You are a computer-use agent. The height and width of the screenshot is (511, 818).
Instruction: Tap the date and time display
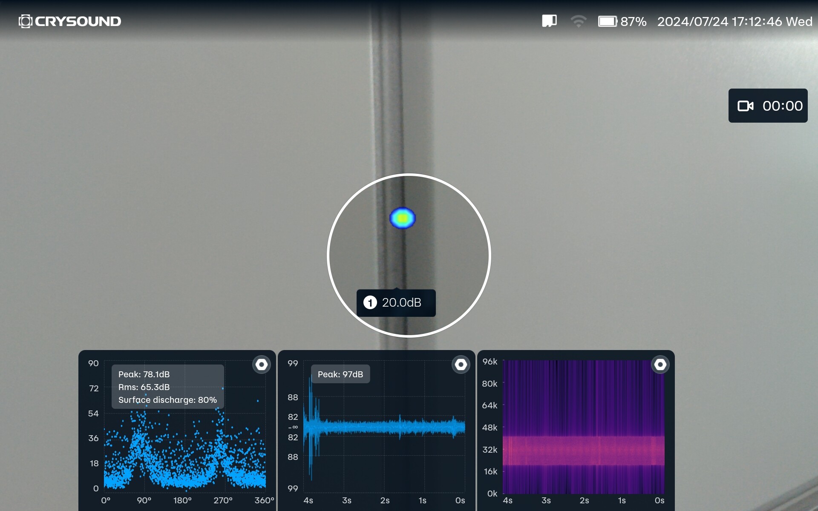[734, 21]
